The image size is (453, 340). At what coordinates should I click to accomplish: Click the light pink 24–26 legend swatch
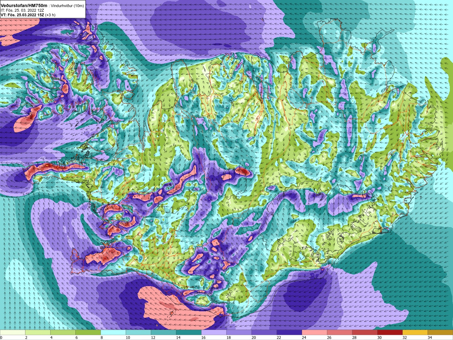[314, 333]
